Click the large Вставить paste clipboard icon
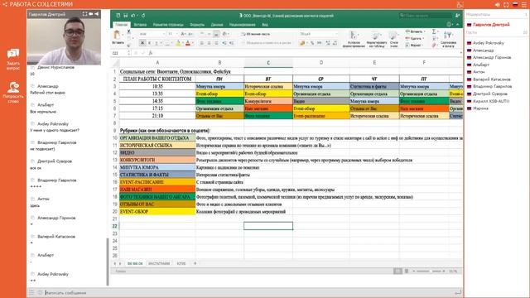 [118, 35]
